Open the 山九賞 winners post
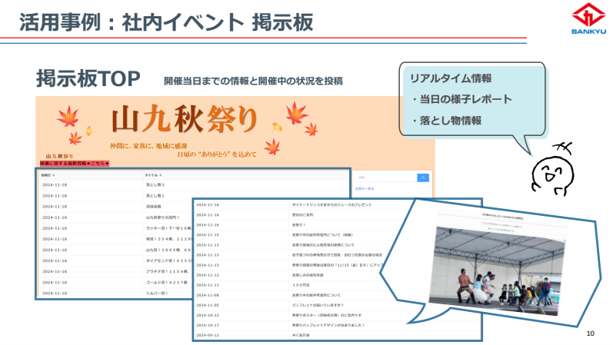The width and height of the screenshot is (613, 345). click(168, 250)
